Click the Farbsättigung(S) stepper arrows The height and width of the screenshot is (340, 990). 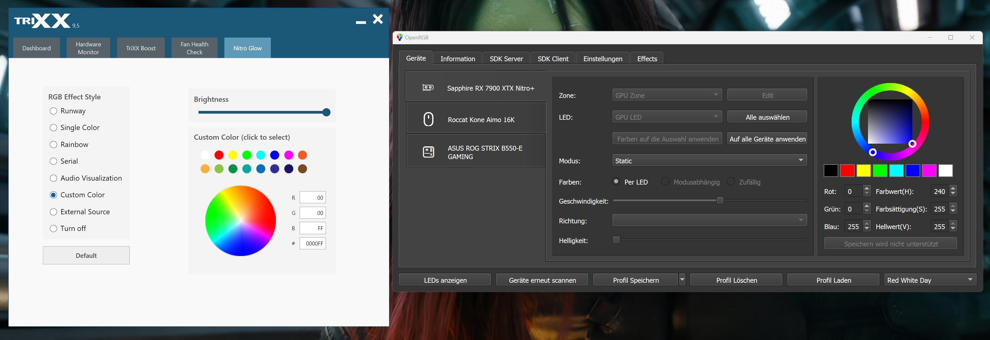(x=953, y=209)
